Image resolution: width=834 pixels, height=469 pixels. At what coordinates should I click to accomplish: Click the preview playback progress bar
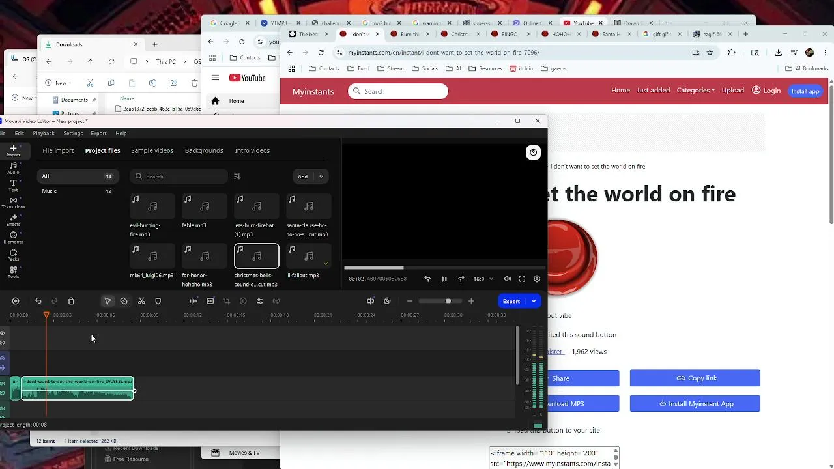[444, 267]
